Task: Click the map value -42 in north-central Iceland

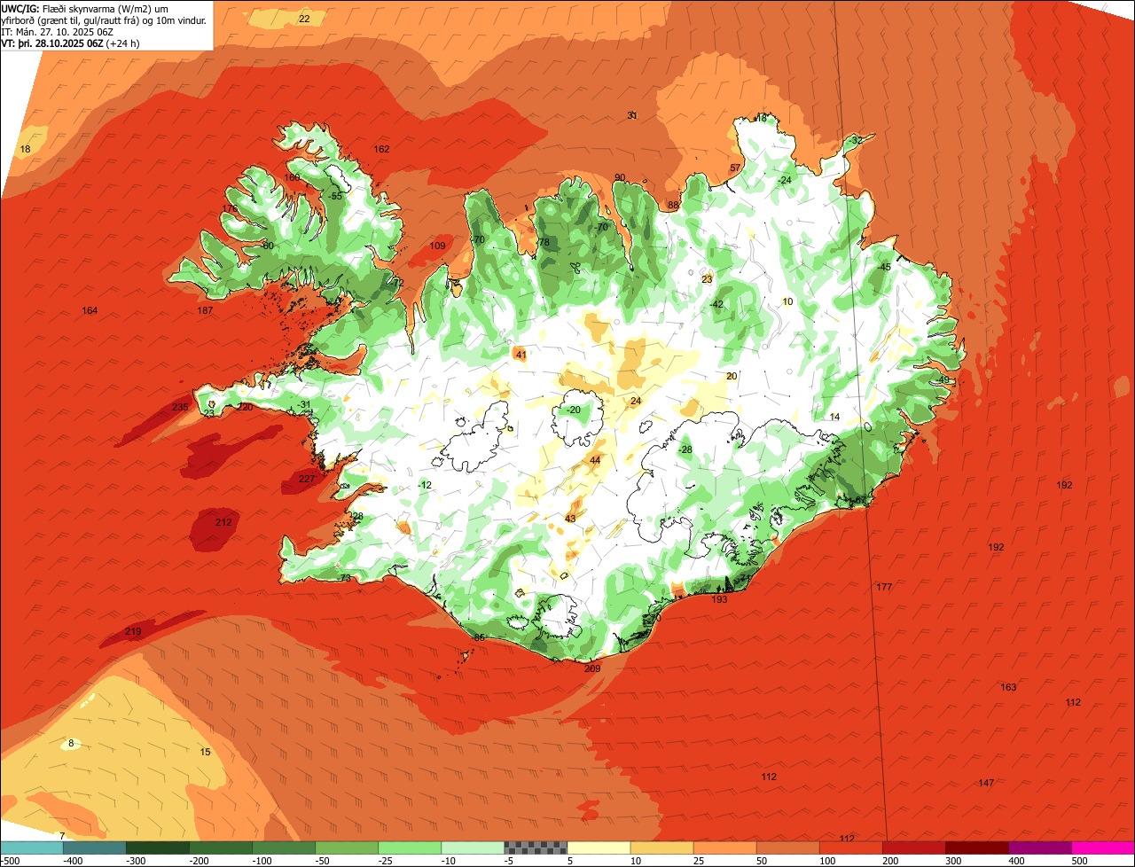Action: point(716,304)
